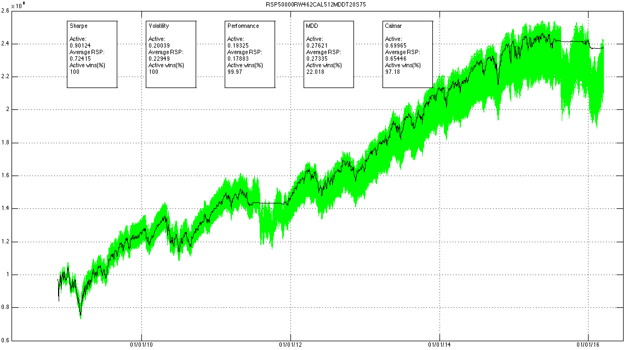Click the y-axis tick label 1.6

pos(5,176)
